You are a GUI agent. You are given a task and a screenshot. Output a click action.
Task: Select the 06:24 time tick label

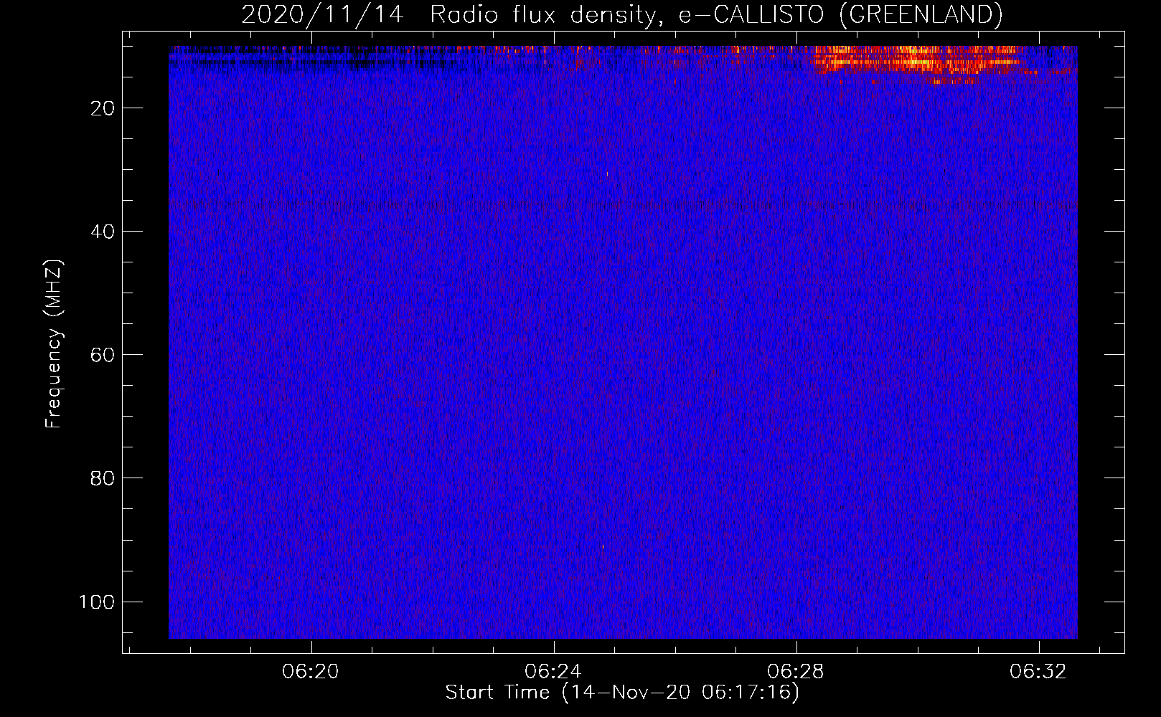(x=553, y=672)
